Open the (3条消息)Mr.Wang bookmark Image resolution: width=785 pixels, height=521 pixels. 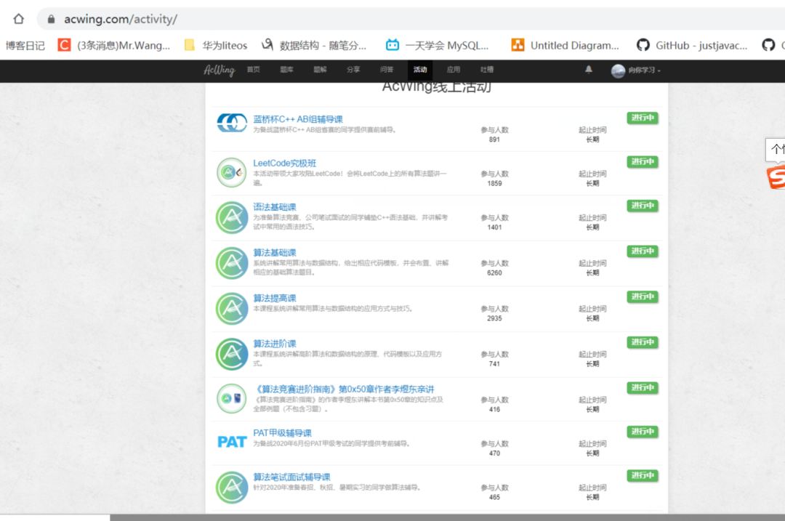pyautogui.click(x=114, y=46)
